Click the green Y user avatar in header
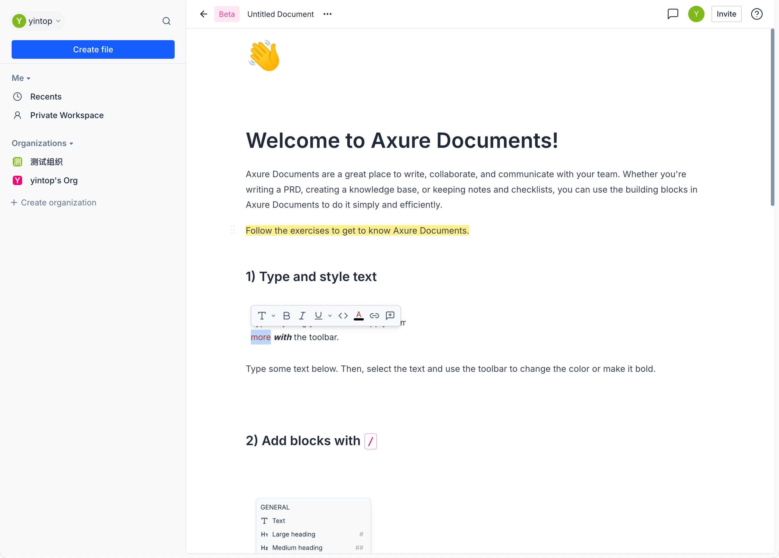 [x=696, y=14]
